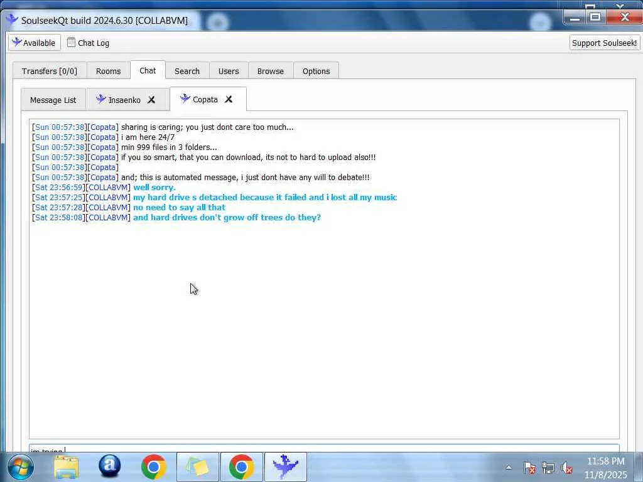
Task: Click COLLABVM name in 'well sorry.' line
Action: tap(108, 187)
